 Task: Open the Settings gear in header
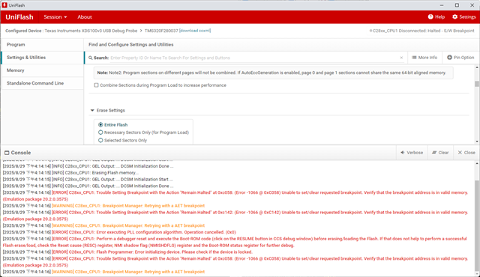pos(455,16)
